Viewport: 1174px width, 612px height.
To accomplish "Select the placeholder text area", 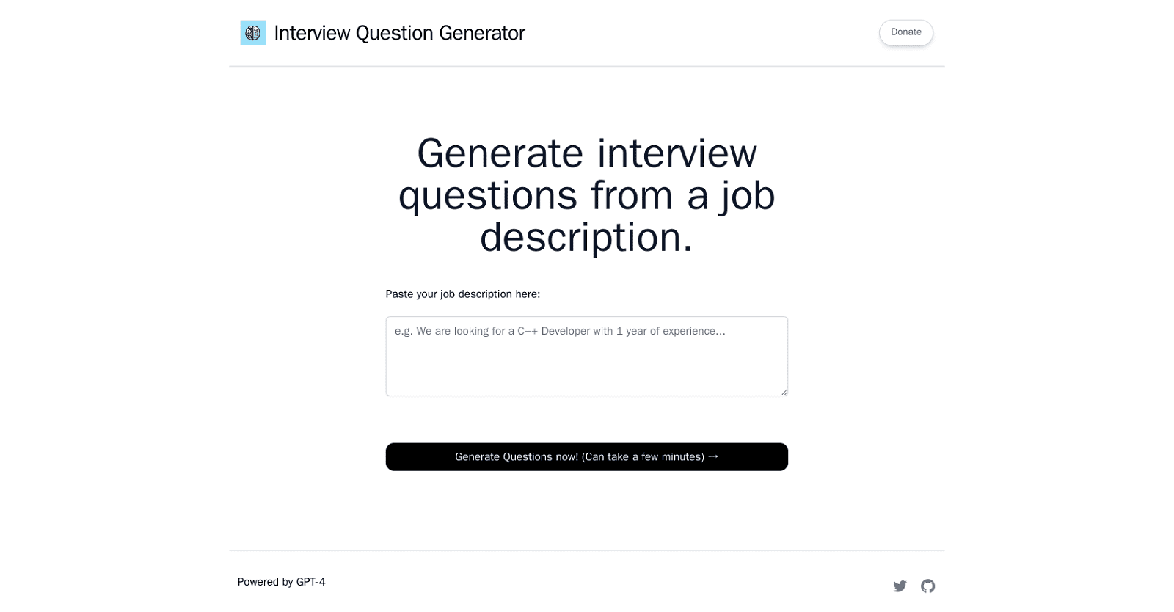I will point(560,331).
